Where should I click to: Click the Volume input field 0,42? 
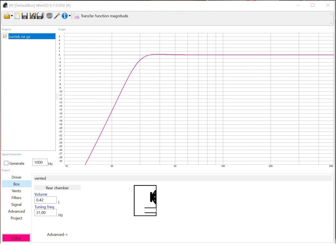point(45,200)
